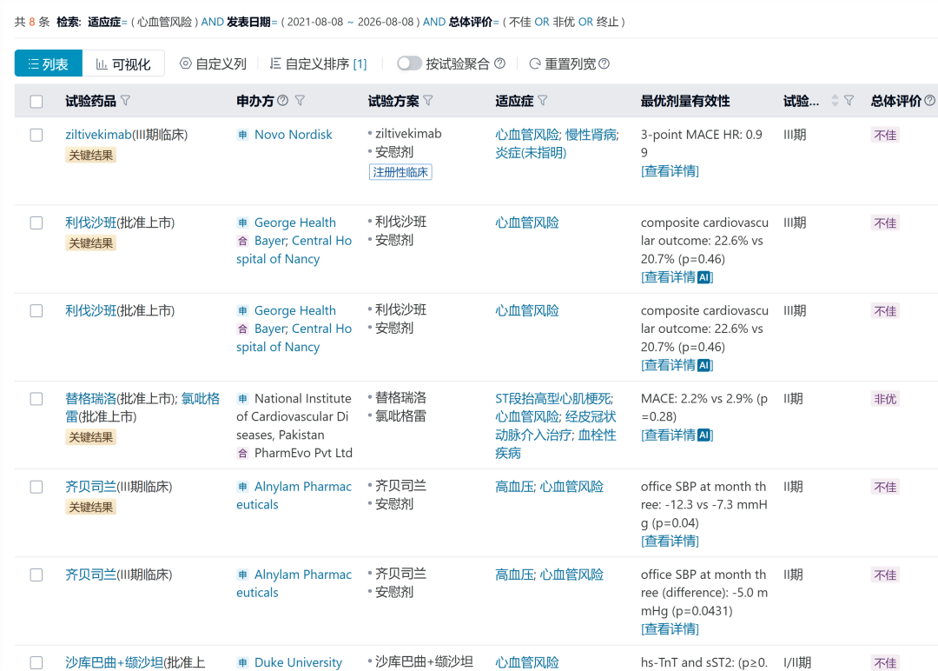Open the 替格瑞洛 drug link
938x671 pixels.
(x=90, y=399)
